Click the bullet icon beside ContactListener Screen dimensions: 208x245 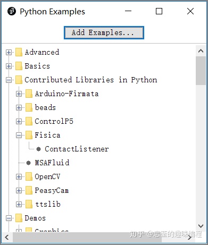(38, 149)
